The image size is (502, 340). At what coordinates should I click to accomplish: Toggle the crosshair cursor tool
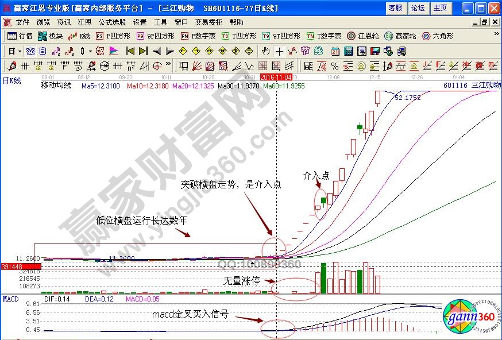[x=279, y=51]
